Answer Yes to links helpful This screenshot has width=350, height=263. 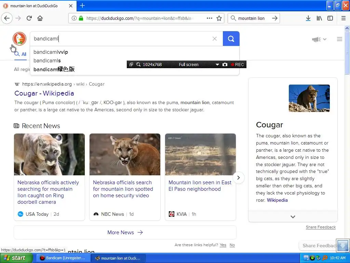pos(223,245)
